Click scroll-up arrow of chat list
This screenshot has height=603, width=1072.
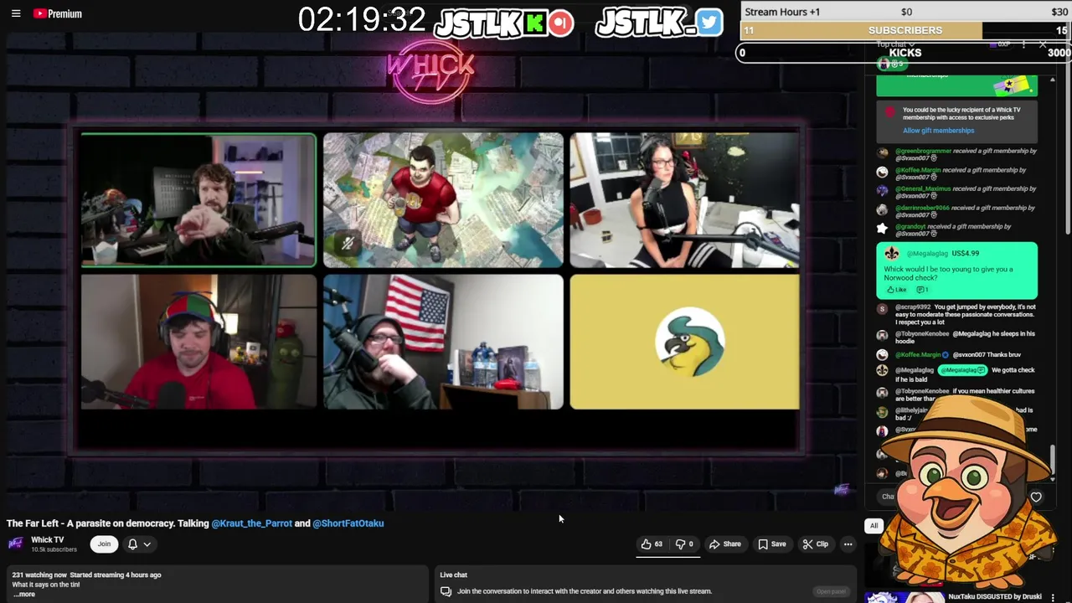pos(1053,80)
